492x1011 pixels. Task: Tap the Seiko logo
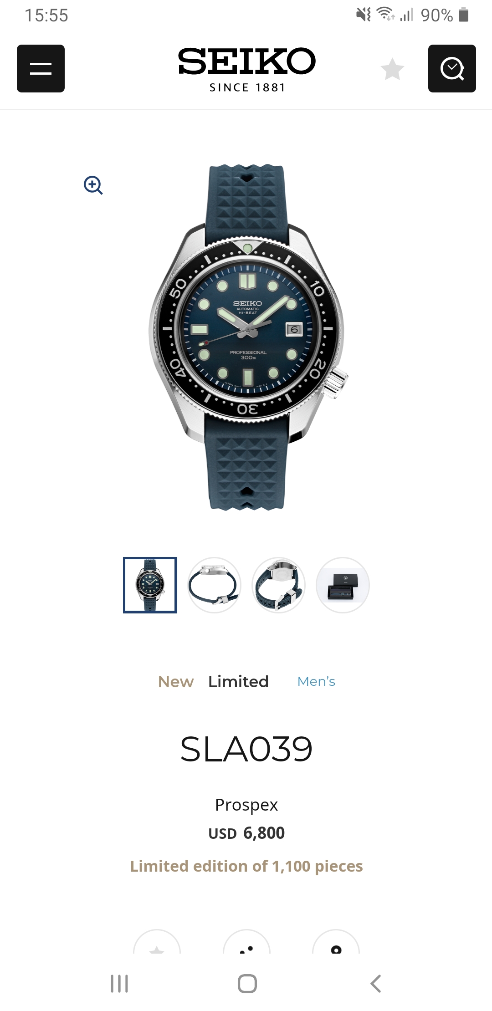click(246, 69)
